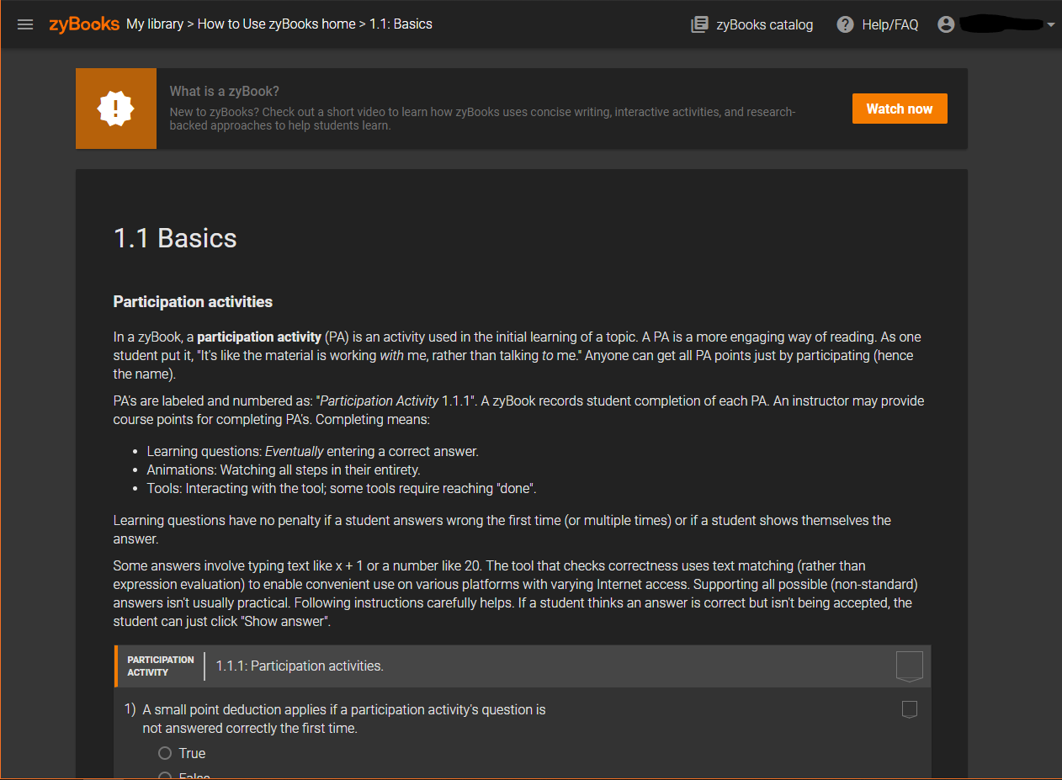1062x780 pixels.
Task: Click the '1.1.1: Participation activities.' title
Action: 300,666
